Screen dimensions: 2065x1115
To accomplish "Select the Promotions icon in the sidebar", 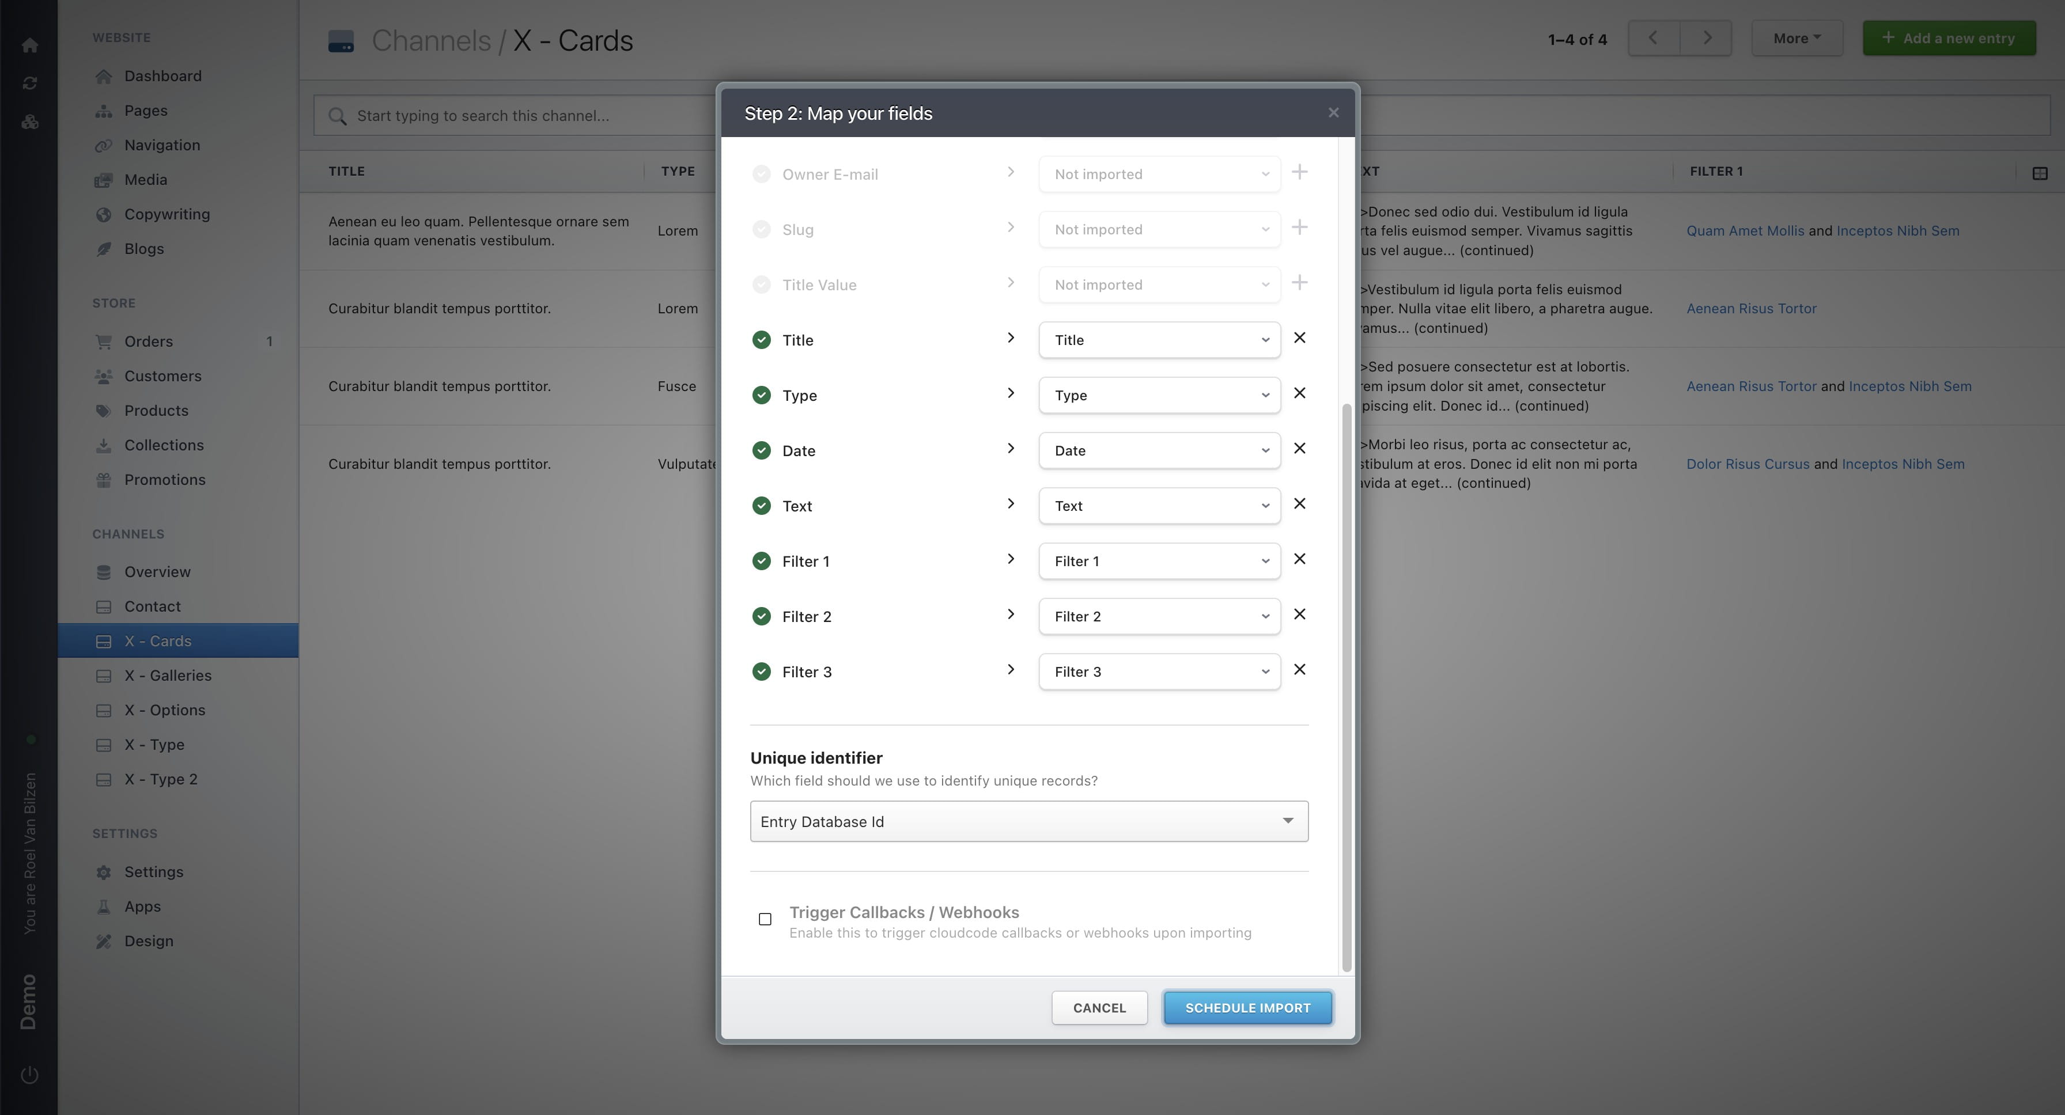I will coord(104,480).
